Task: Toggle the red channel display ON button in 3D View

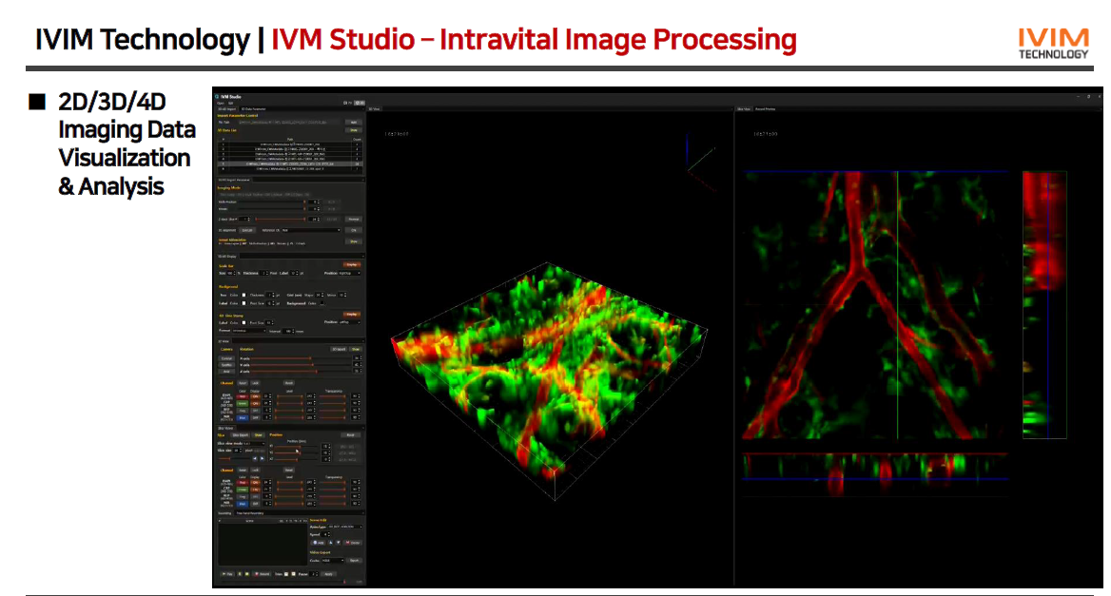Action: tap(256, 395)
